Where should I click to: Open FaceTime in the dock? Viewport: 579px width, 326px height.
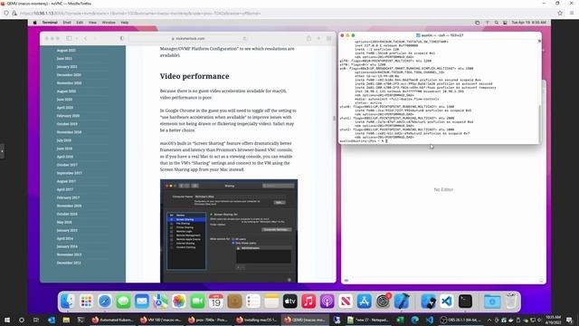point(197,302)
